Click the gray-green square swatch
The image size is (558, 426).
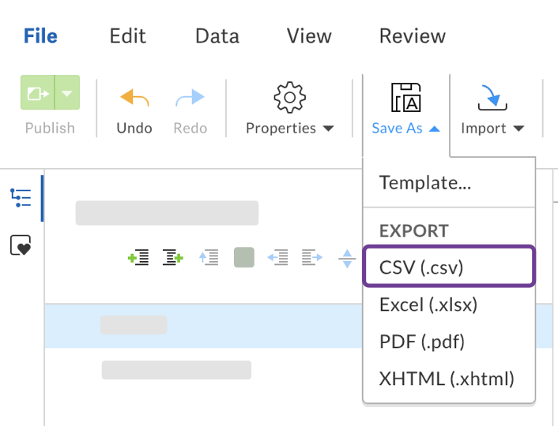click(244, 257)
